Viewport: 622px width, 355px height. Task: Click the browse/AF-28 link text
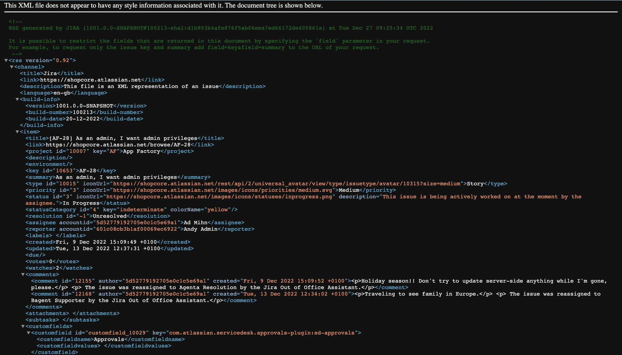pyautogui.click(x=118, y=145)
